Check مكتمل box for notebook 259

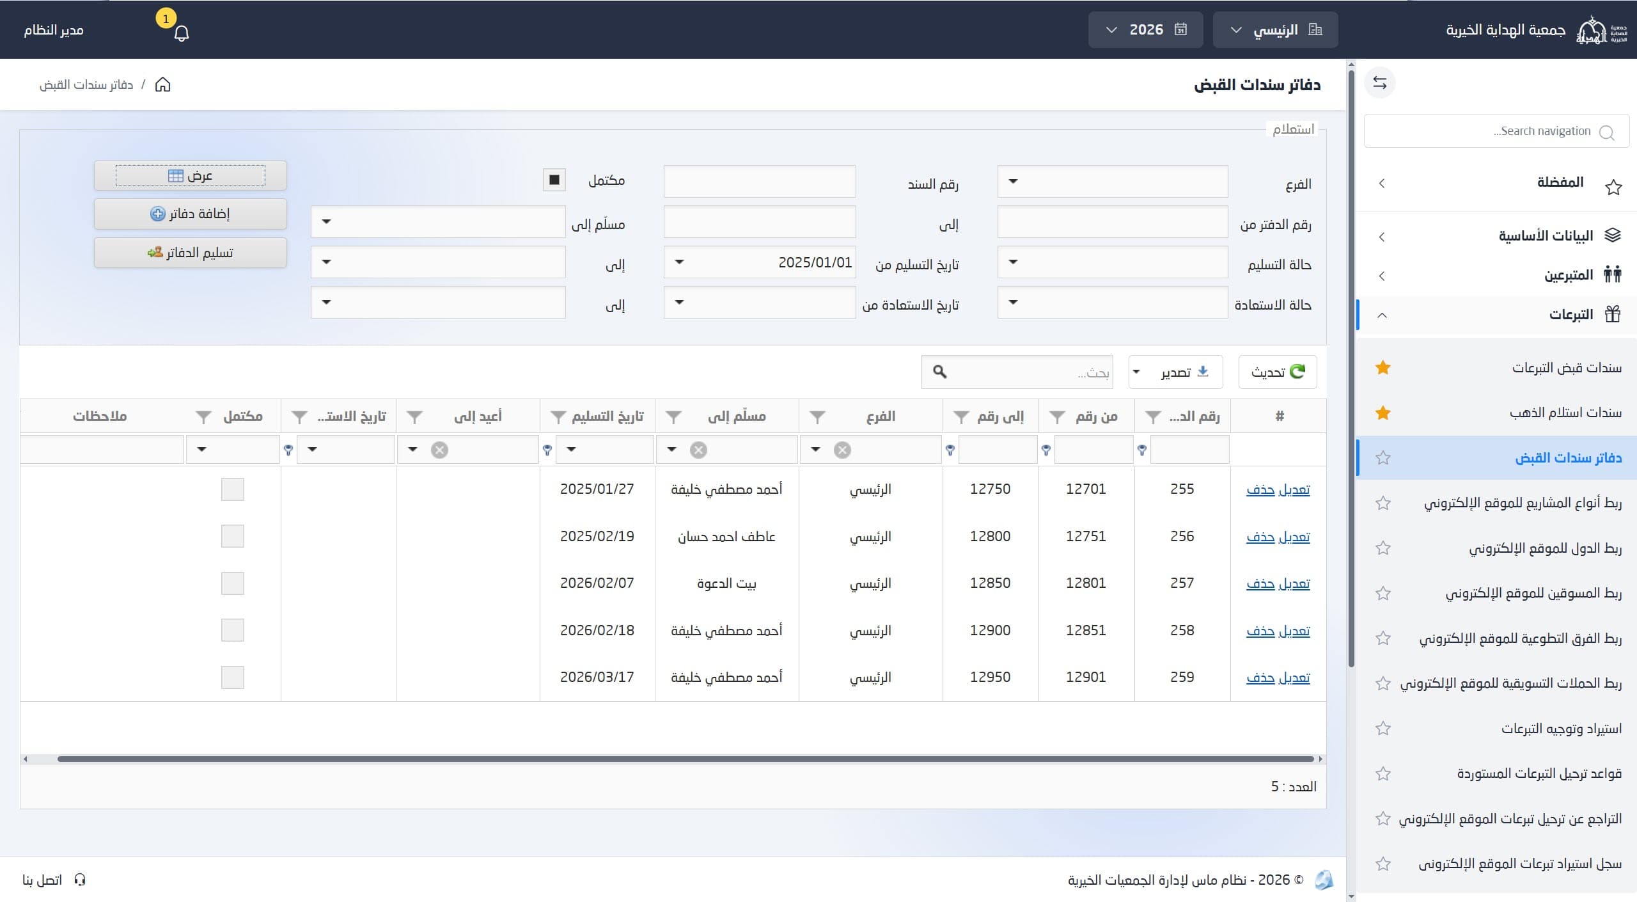click(233, 677)
